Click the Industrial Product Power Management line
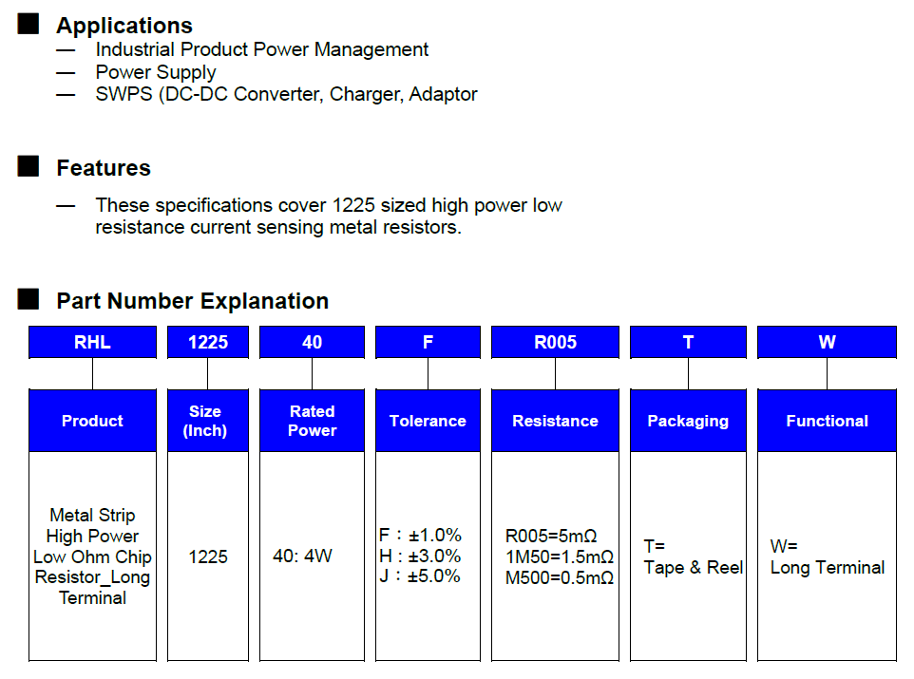Image resolution: width=914 pixels, height=679 pixels. 262,49
